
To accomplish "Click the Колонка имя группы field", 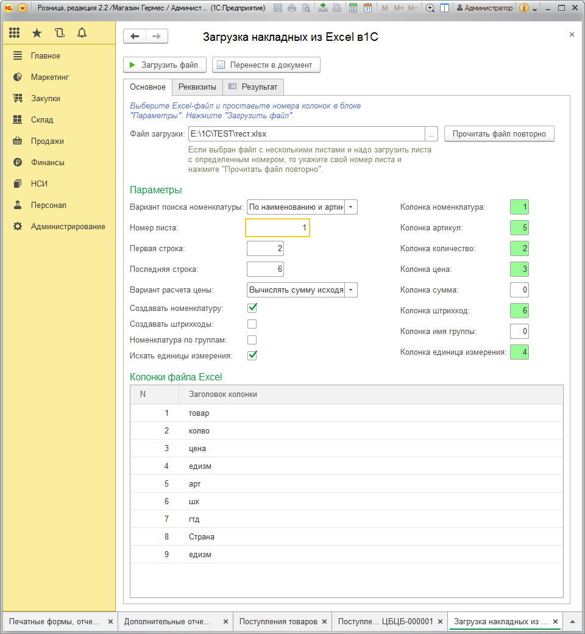I will pos(520,331).
